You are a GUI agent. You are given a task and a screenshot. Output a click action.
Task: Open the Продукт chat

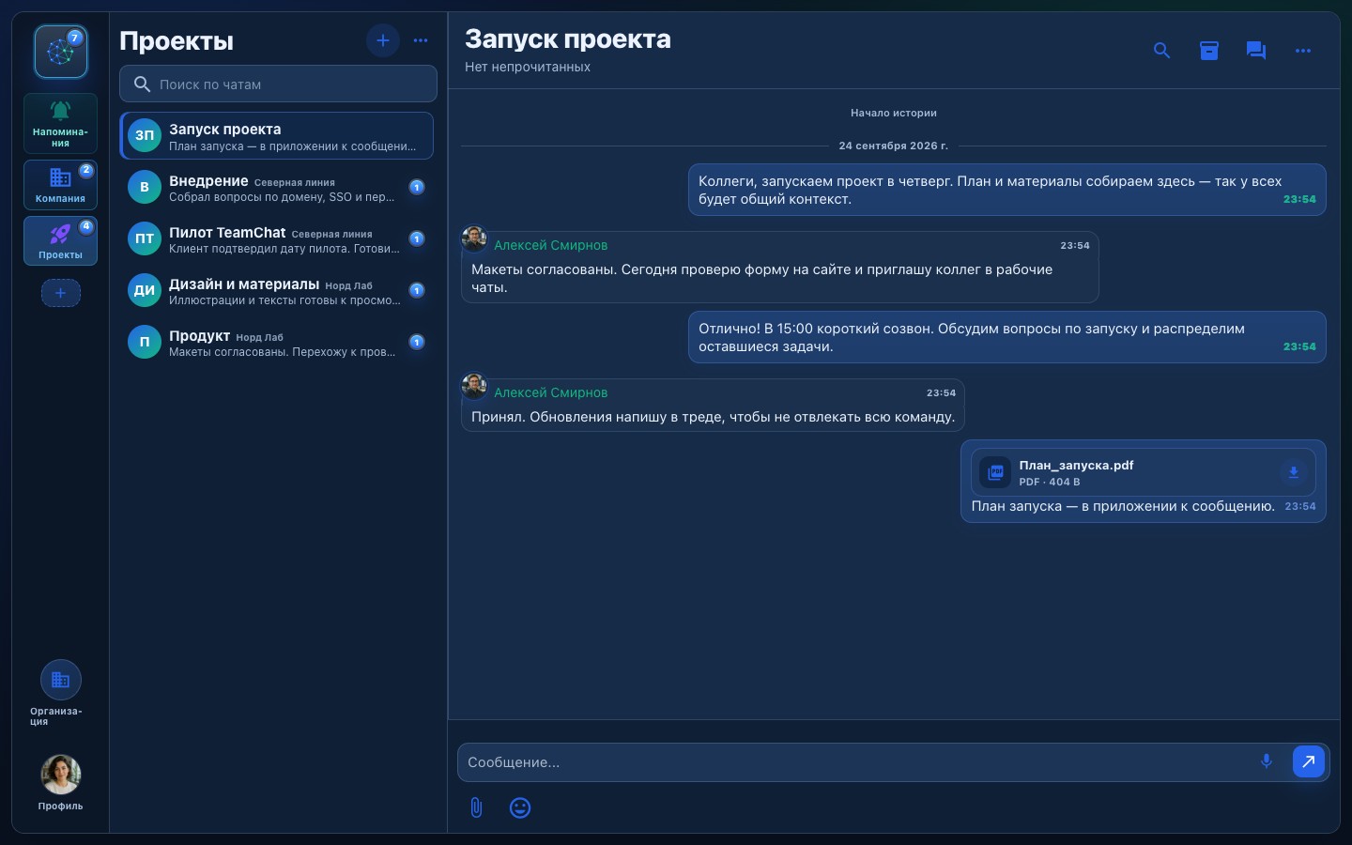(278, 343)
